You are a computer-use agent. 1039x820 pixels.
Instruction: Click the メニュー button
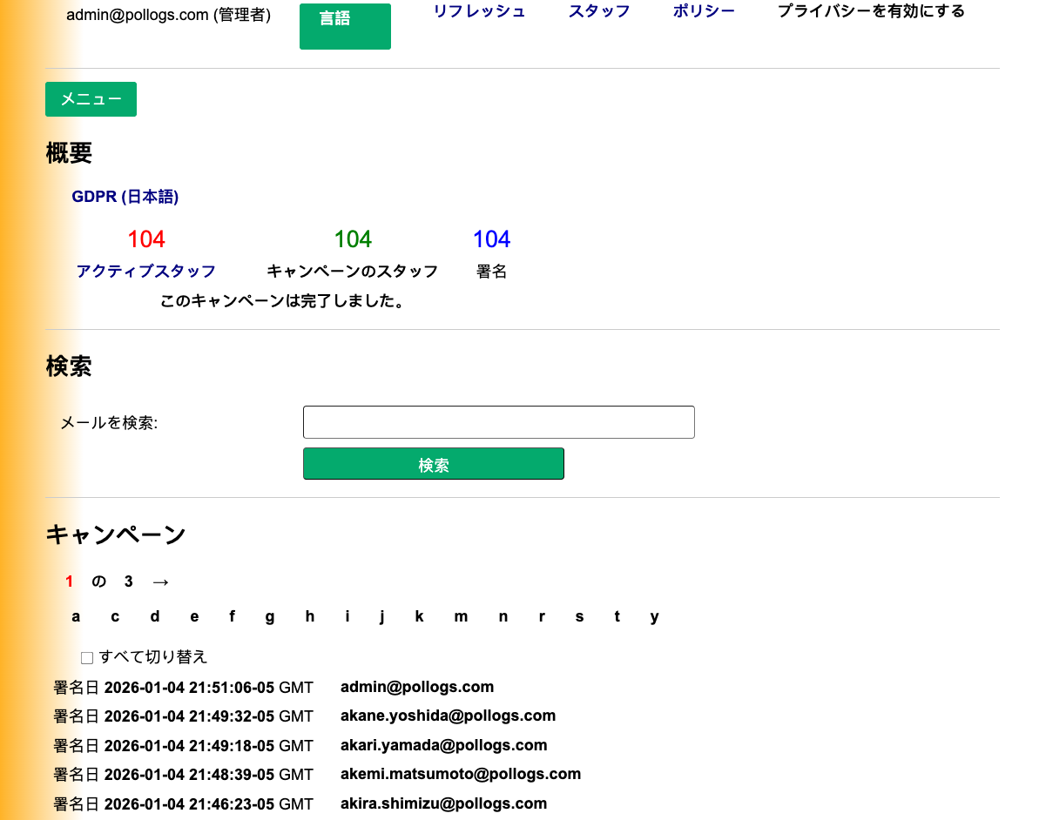click(91, 99)
